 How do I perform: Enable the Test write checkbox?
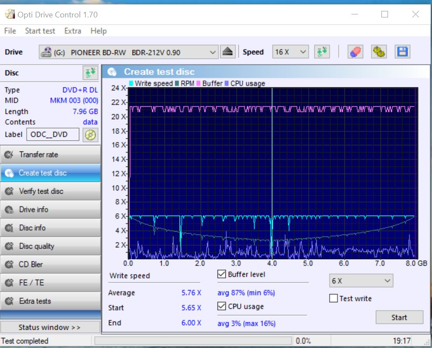tap(333, 298)
